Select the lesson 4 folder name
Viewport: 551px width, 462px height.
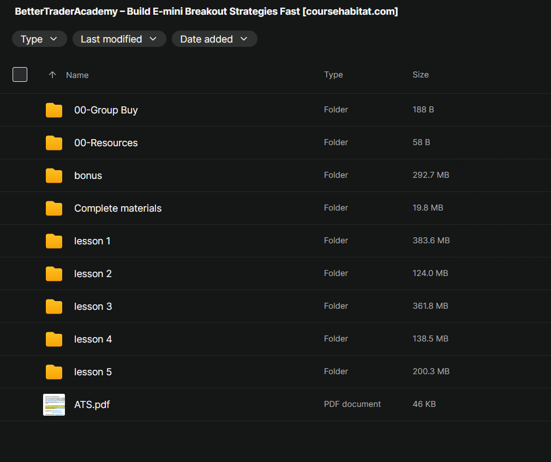point(93,339)
